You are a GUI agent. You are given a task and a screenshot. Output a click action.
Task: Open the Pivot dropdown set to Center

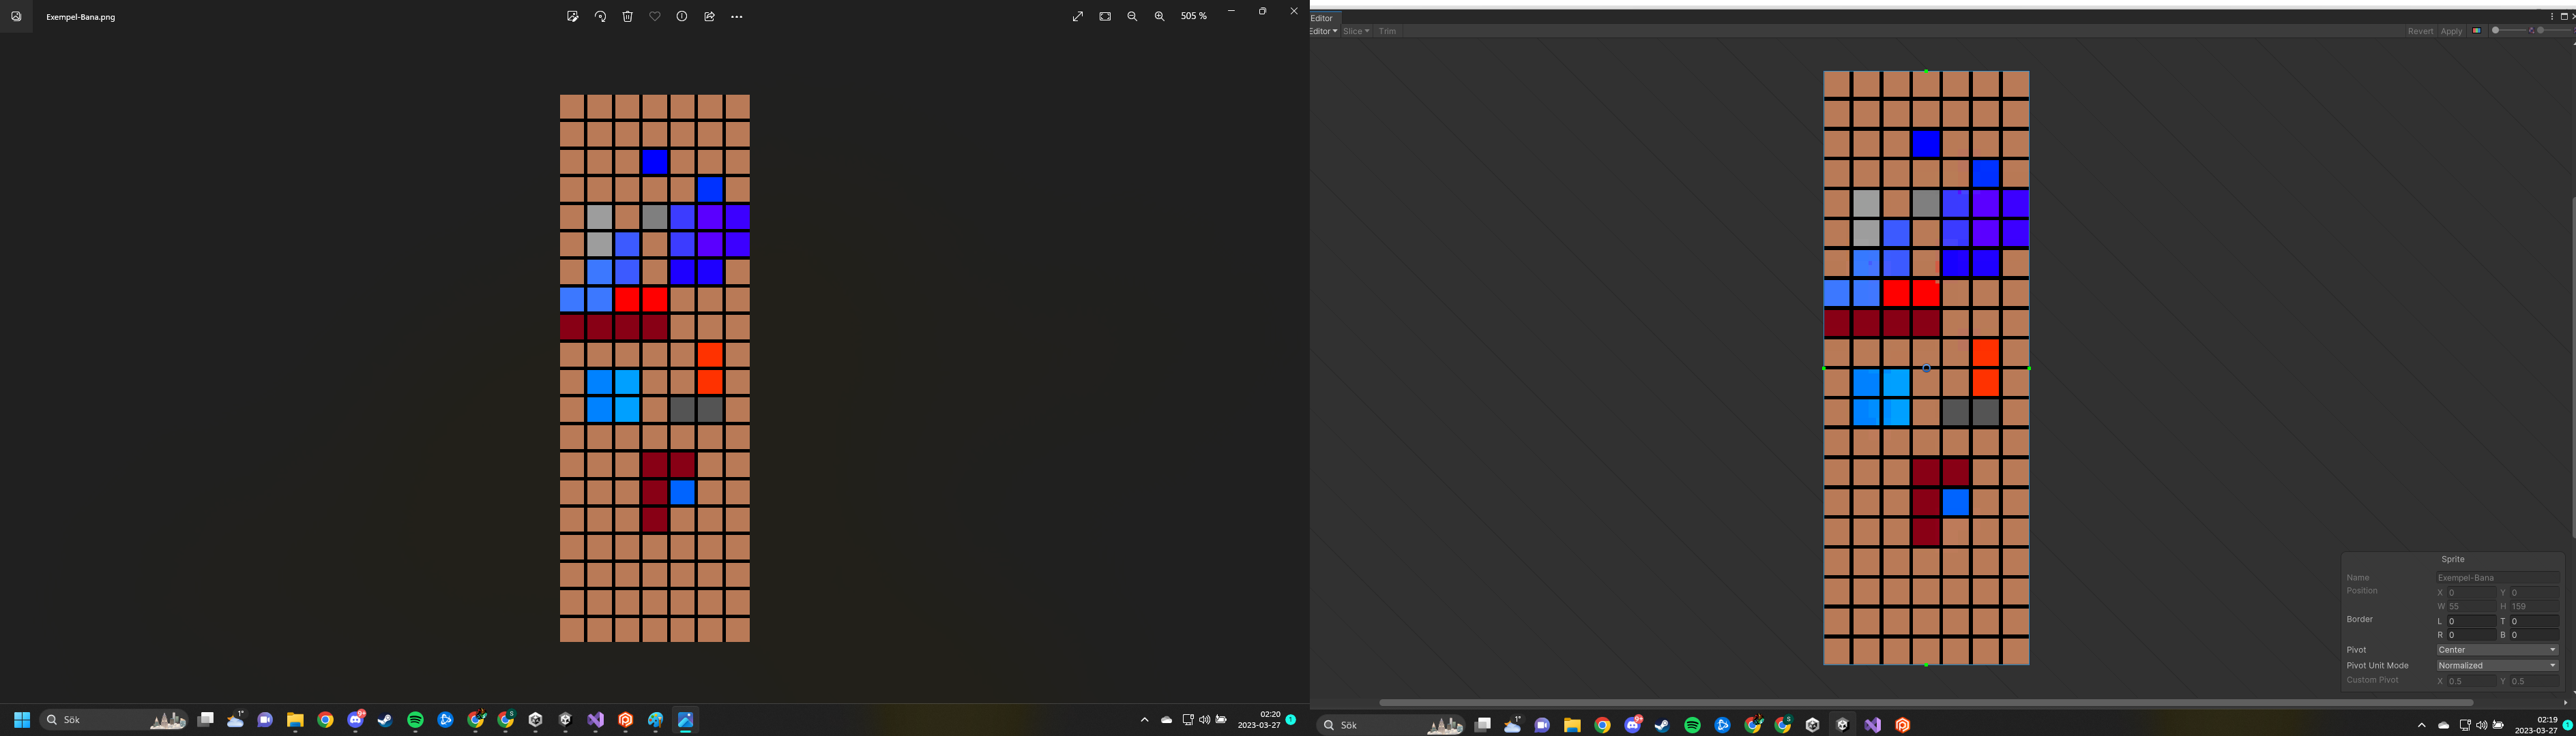(x=2497, y=650)
